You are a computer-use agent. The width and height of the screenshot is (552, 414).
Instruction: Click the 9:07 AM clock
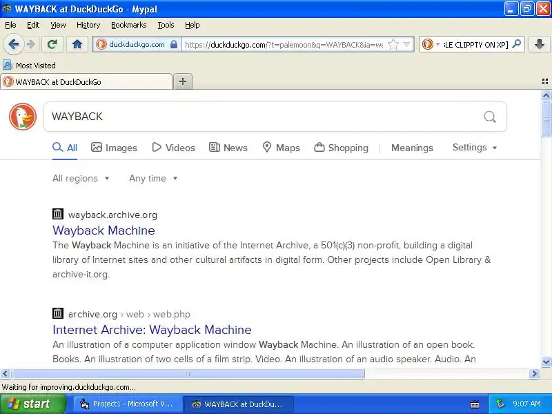pos(526,404)
